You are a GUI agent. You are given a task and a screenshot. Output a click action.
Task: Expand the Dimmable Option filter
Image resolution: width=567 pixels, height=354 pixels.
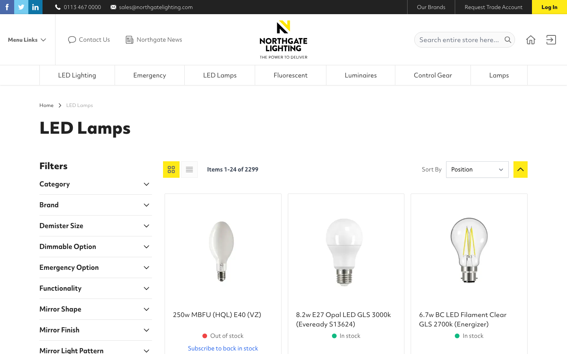96,247
